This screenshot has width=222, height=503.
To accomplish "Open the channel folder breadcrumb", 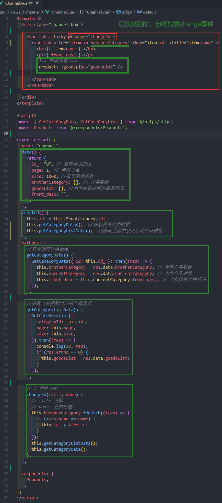I will click(32, 12).
